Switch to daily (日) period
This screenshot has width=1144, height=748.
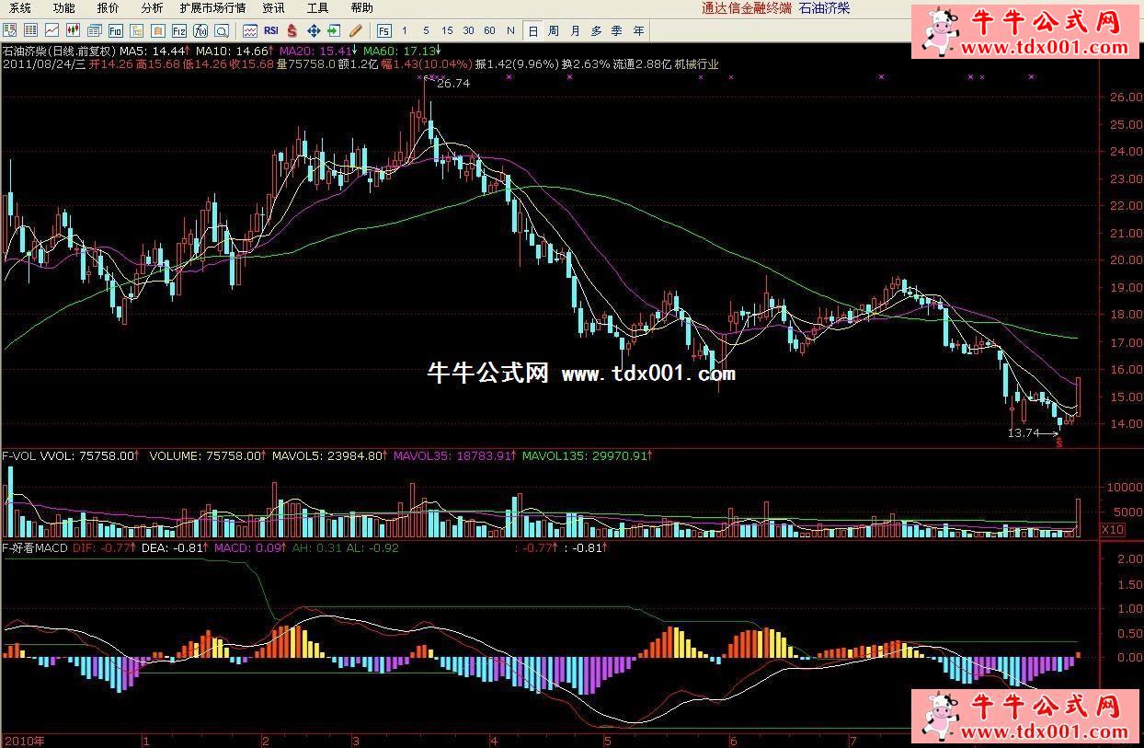pos(532,30)
